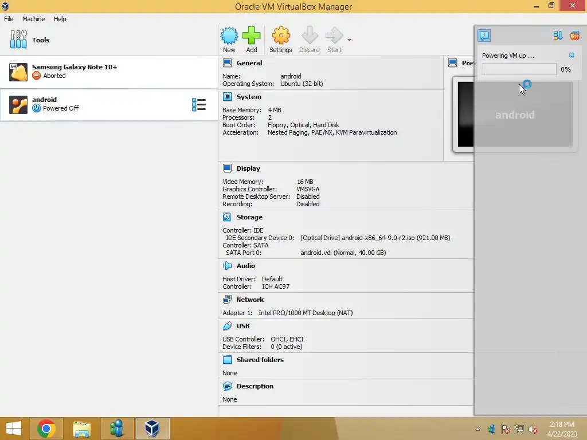Image resolution: width=587 pixels, height=440 pixels.
Task: Click the network tray icon
Action: tap(519, 429)
